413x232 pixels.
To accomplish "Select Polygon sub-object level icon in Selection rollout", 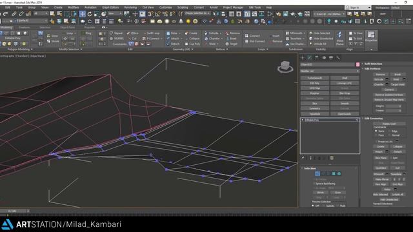I will (334, 173).
